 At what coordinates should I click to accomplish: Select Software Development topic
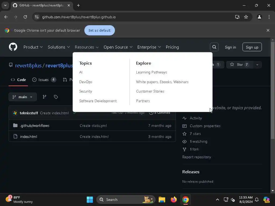tap(98, 101)
